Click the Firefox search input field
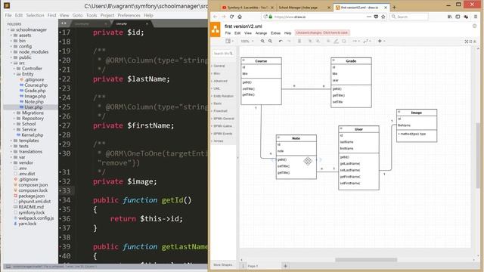Viewport: 484px width, 272px height. click(409, 17)
